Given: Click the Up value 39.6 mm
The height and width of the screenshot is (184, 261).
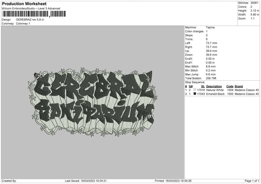Looking at the screenshot, I should (x=211, y=51).
